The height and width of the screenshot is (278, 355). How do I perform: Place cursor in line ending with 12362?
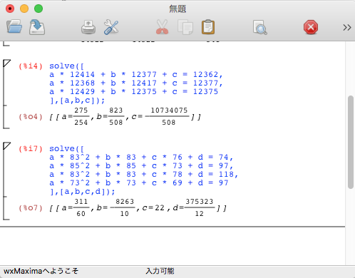pyautogui.click(x=136, y=75)
